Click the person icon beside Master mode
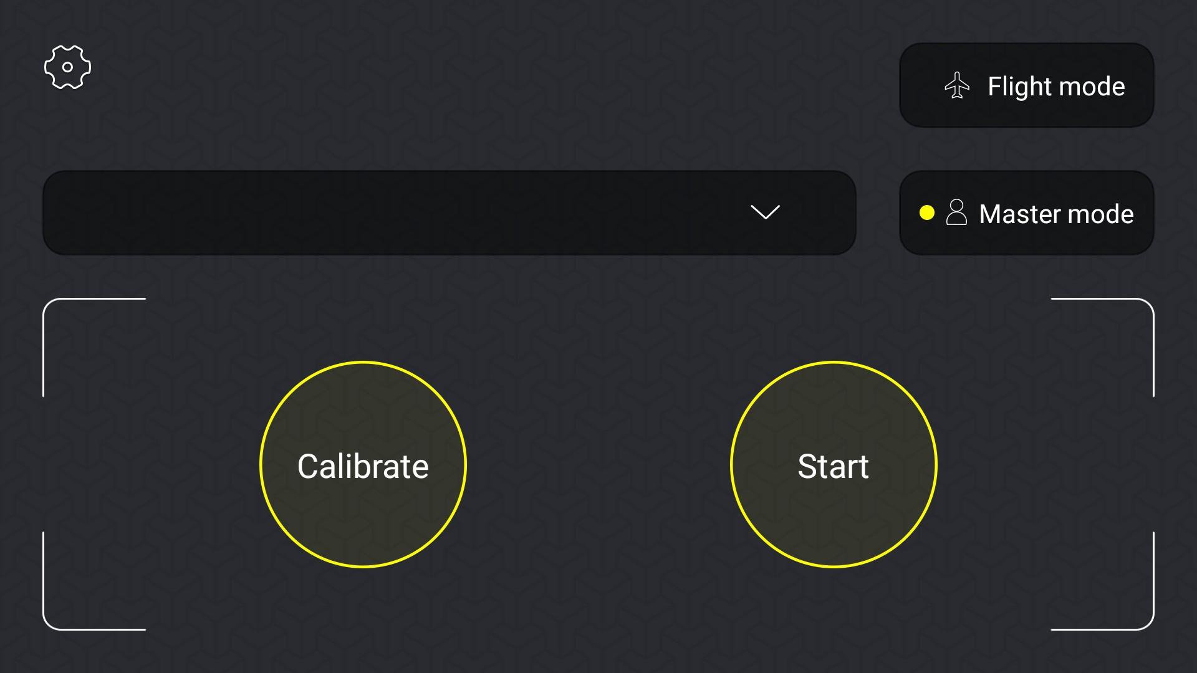The image size is (1197, 673). (956, 212)
